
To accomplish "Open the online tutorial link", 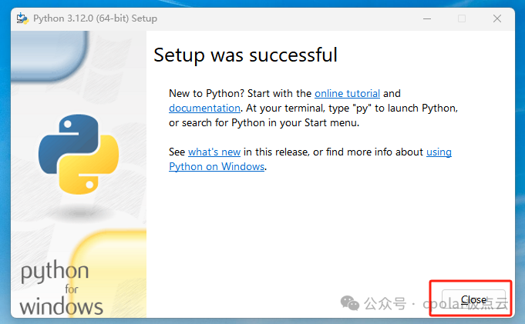I will pyautogui.click(x=347, y=94).
